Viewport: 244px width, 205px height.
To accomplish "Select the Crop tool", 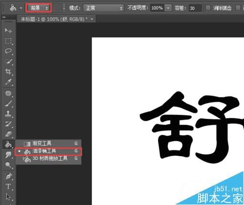I will tap(8, 72).
